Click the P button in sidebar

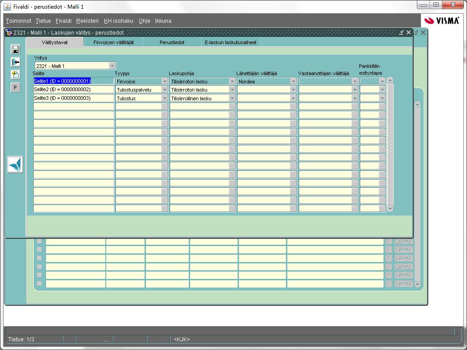(x=16, y=87)
